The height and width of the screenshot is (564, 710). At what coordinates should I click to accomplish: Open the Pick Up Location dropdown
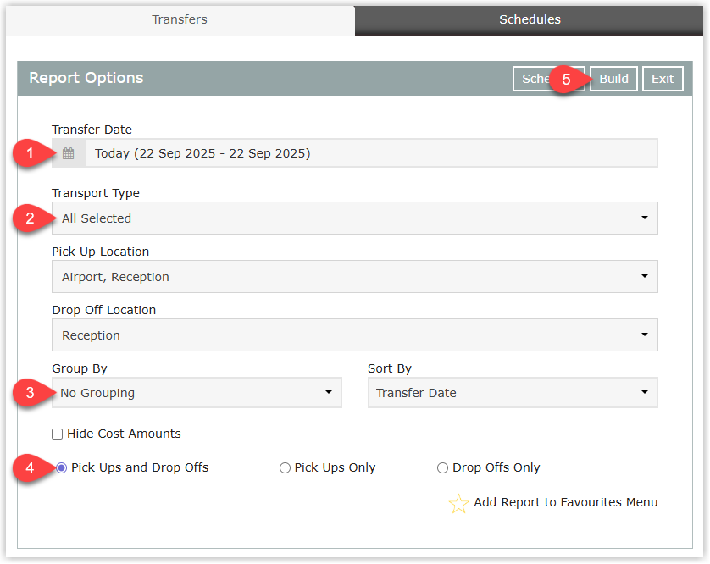(354, 277)
